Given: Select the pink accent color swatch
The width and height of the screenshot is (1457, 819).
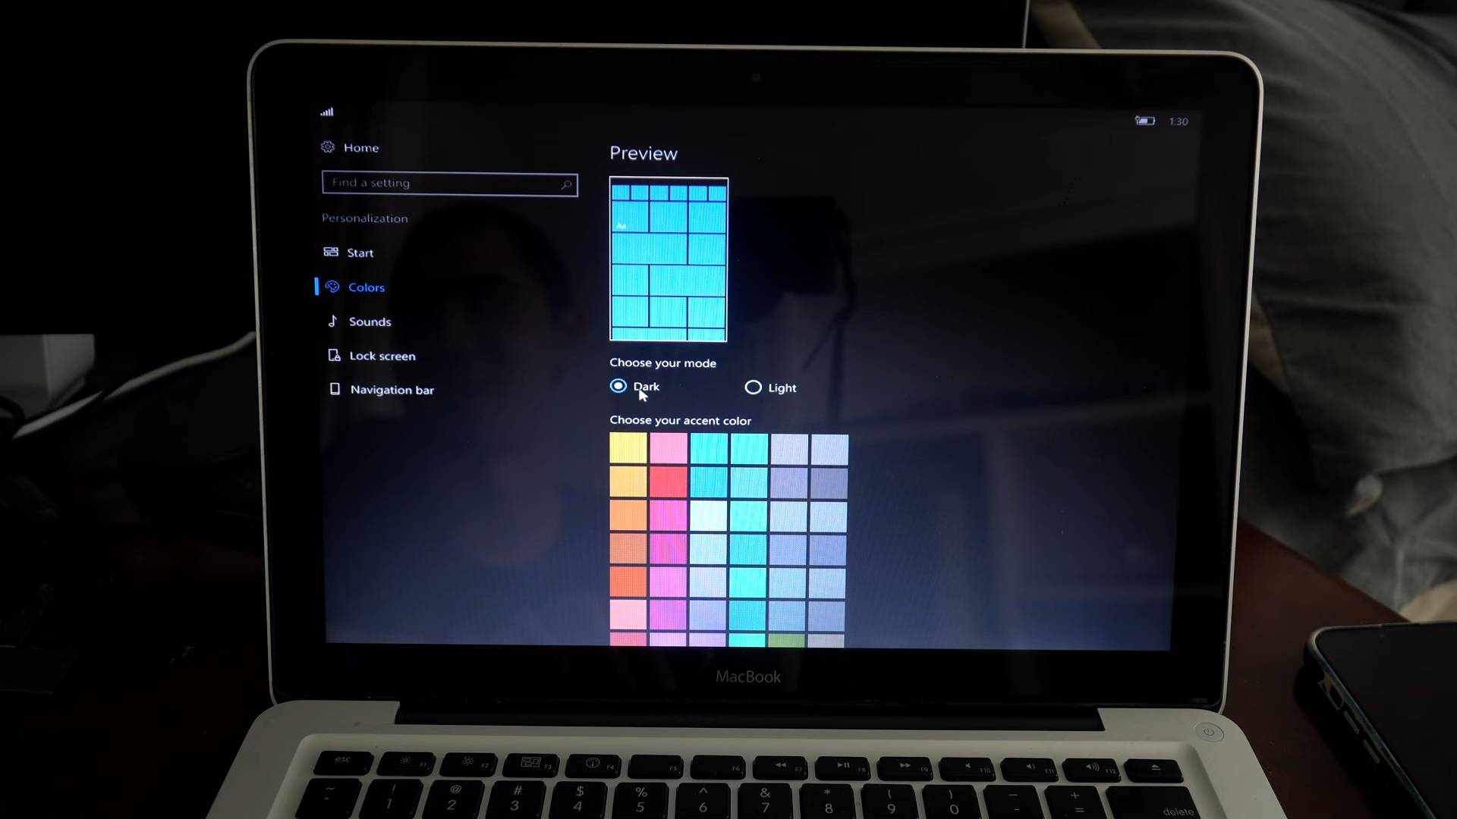Looking at the screenshot, I should click(x=669, y=448).
